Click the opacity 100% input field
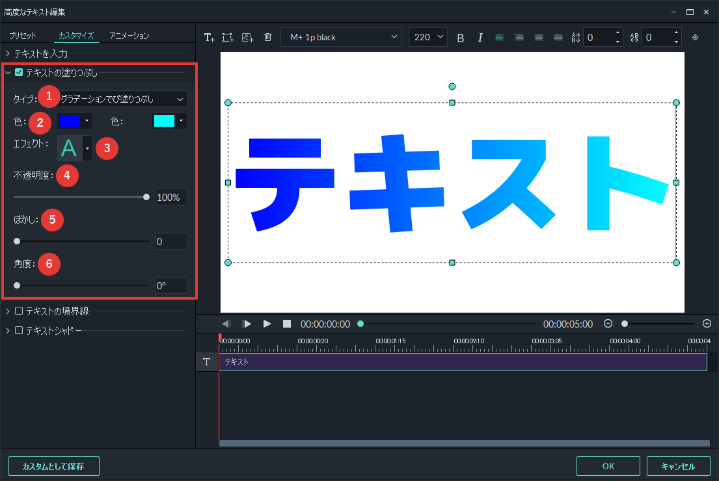This screenshot has height=481, width=719. coord(170,197)
